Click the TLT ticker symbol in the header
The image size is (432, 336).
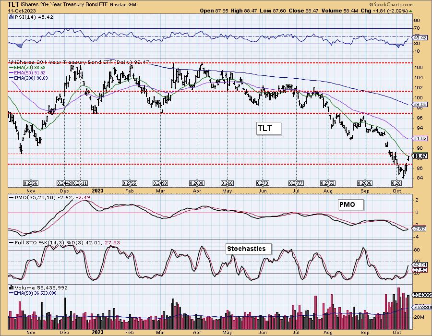click(13, 4)
